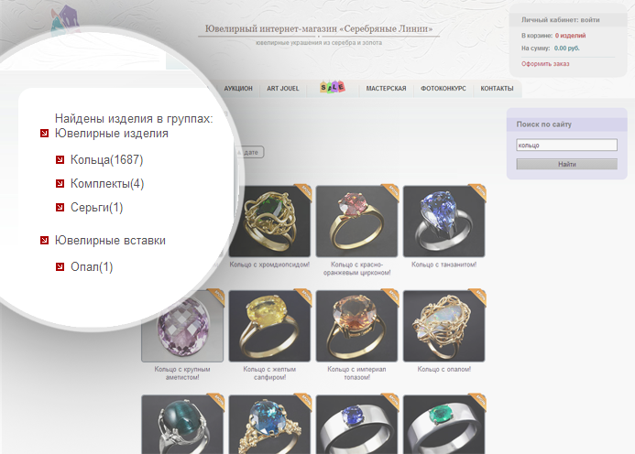Click orange corner ribbon on yellow sapphire ring

point(303,297)
